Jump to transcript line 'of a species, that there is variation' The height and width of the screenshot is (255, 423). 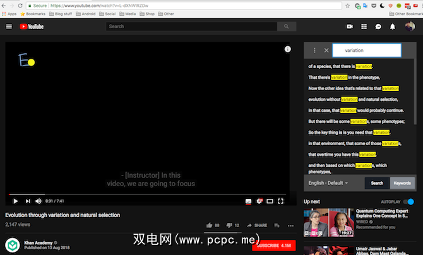(x=340, y=66)
